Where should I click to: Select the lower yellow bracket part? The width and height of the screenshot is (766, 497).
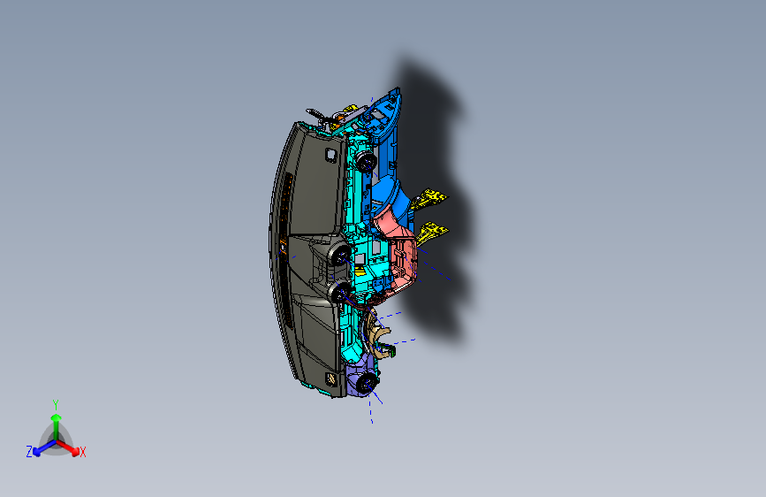[431, 232]
